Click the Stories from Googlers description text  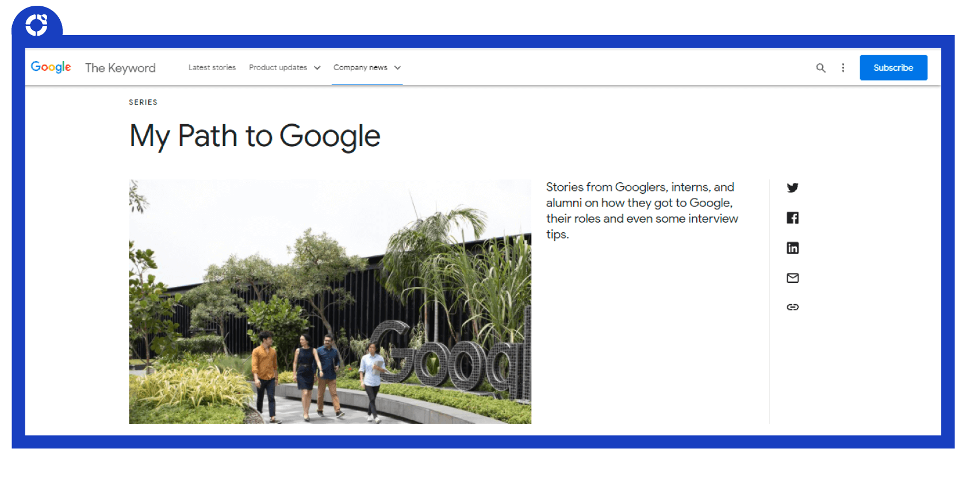(x=642, y=210)
